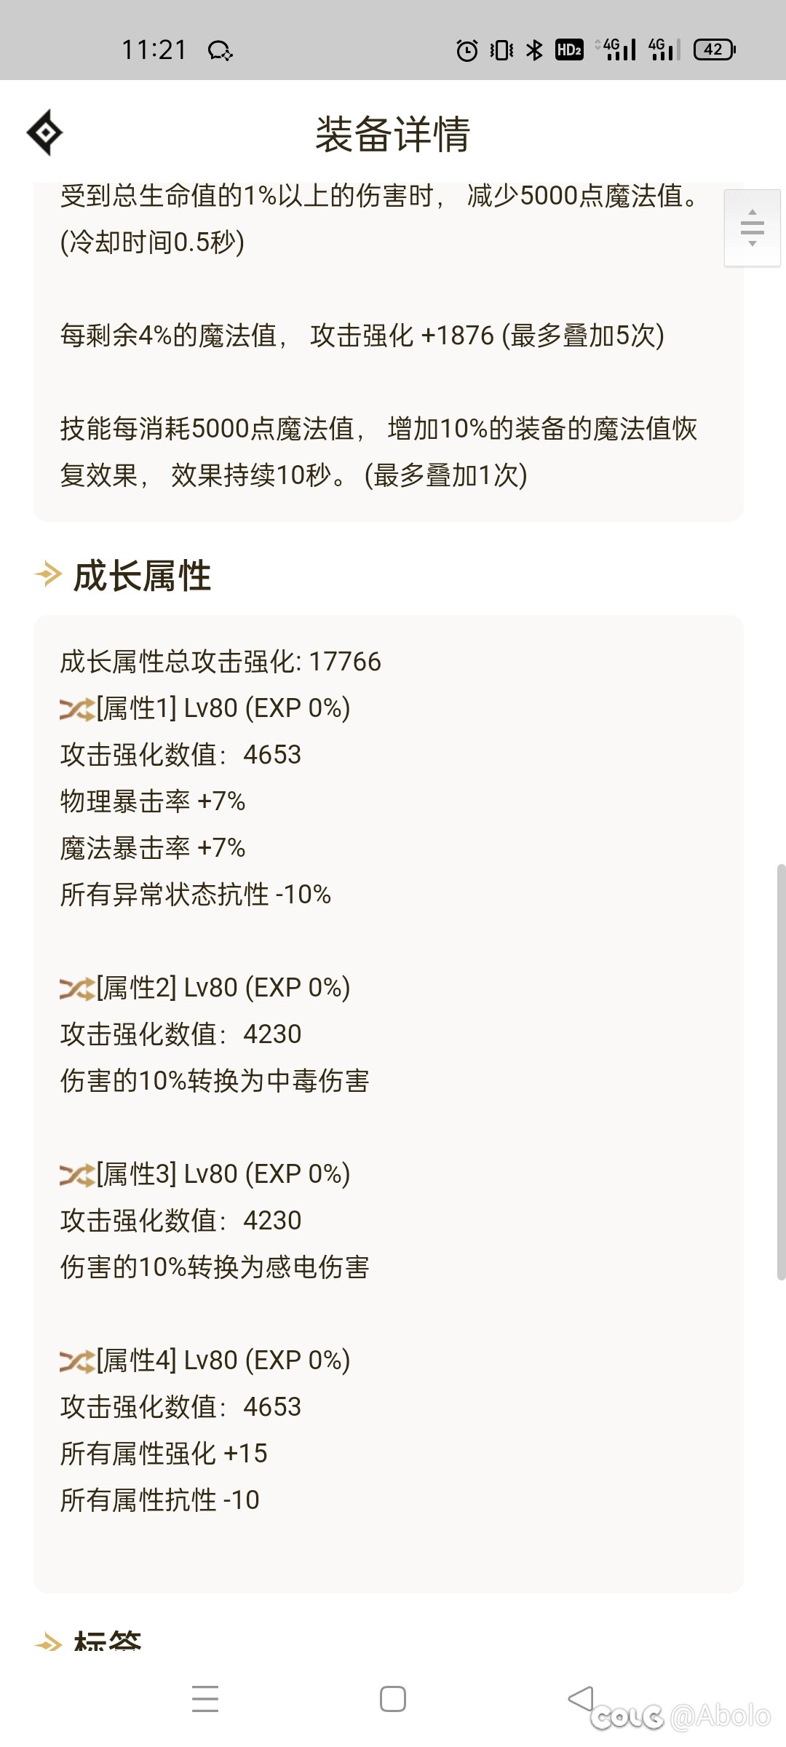This screenshot has height=1747, width=786.
Task: Tap the shuffle icon beside 属性3
Action: (77, 1174)
